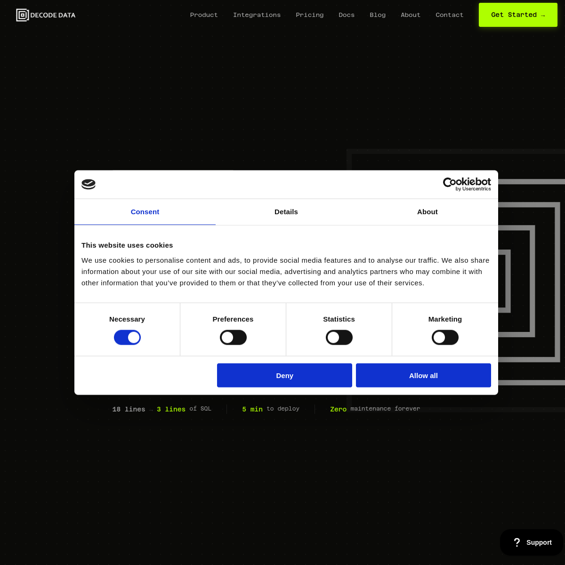The height and width of the screenshot is (565, 565).
Task: Toggle the Necessary cookies switch
Action: click(127, 338)
